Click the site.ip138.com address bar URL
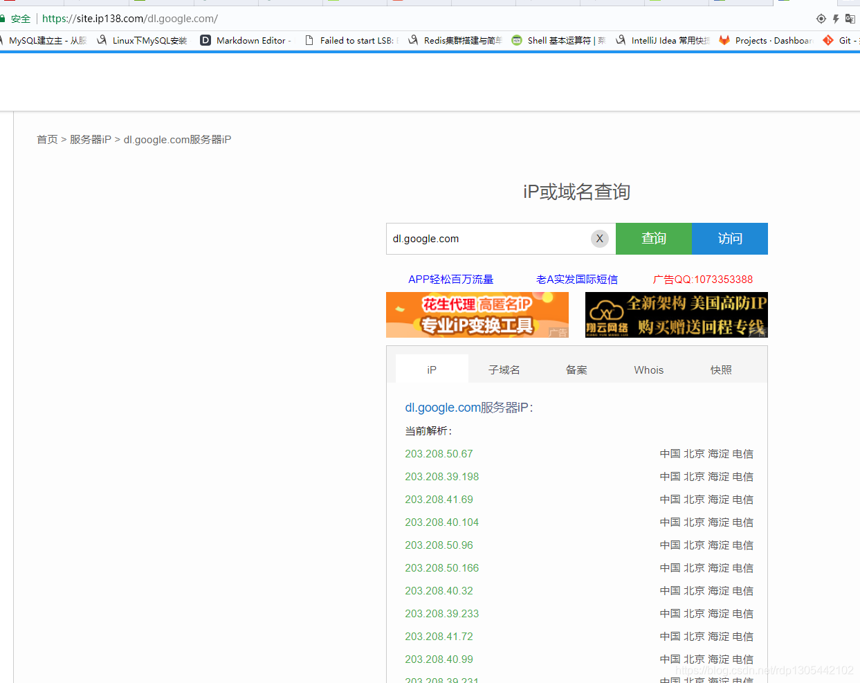This screenshot has height=683, width=860. (130, 19)
